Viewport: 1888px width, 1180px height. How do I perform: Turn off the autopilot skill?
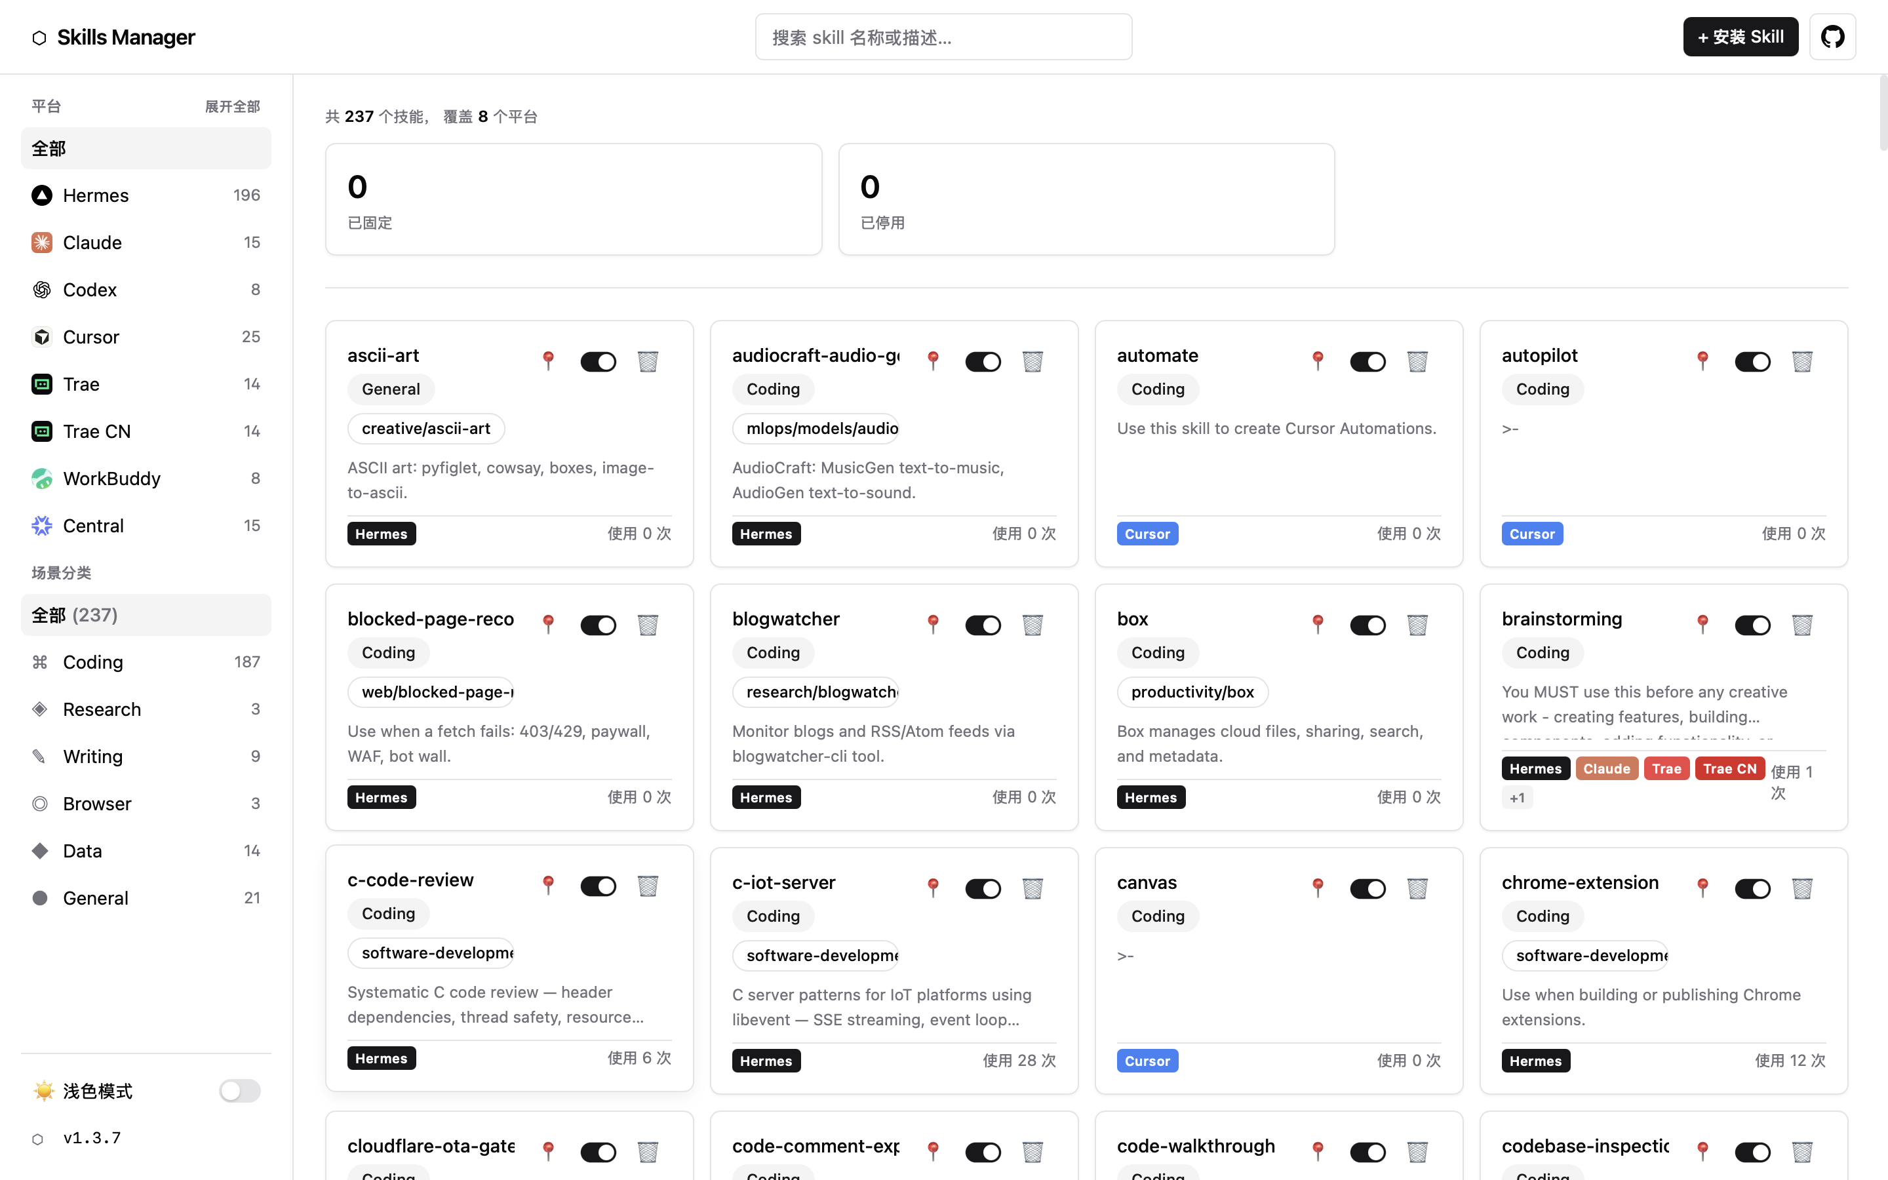[x=1752, y=361]
